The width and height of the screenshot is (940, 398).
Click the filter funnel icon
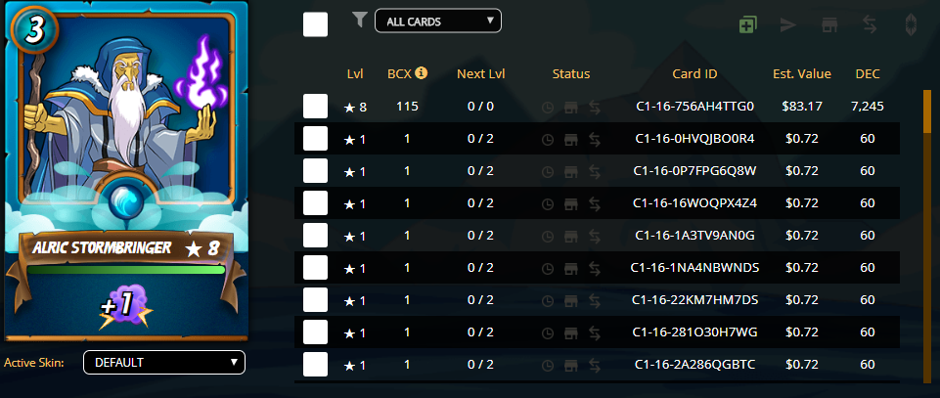(x=359, y=19)
